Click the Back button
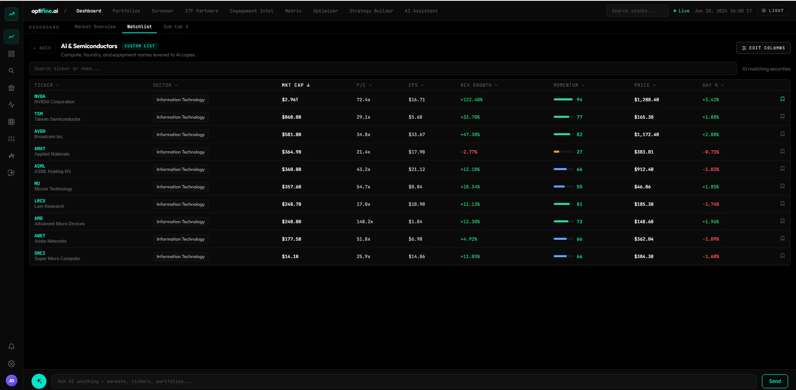The width and height of the screenshot is (796, 390). [42, 48]
